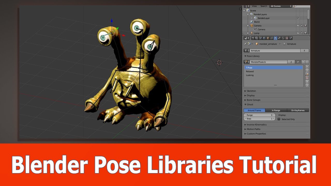Select the In Range ghost option
Screen dimensions: 331x186
pyautogui.click(x=276, y=110)
